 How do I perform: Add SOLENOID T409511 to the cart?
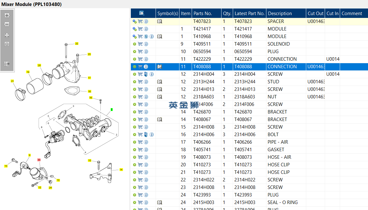click(x=140, y=44)
